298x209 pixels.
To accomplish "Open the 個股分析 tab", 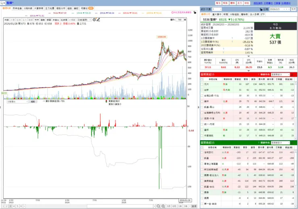I will point(61,8).
